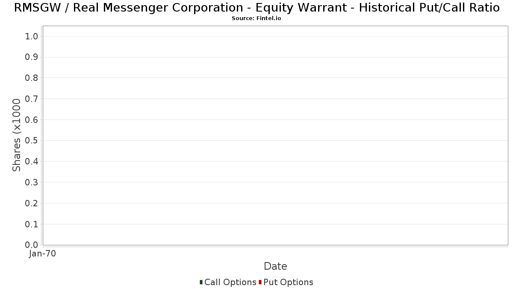Click the 0.1 y-axis tick label
Image resolution: width=513 pixels, height=289 pixels.
coord(32,224)
